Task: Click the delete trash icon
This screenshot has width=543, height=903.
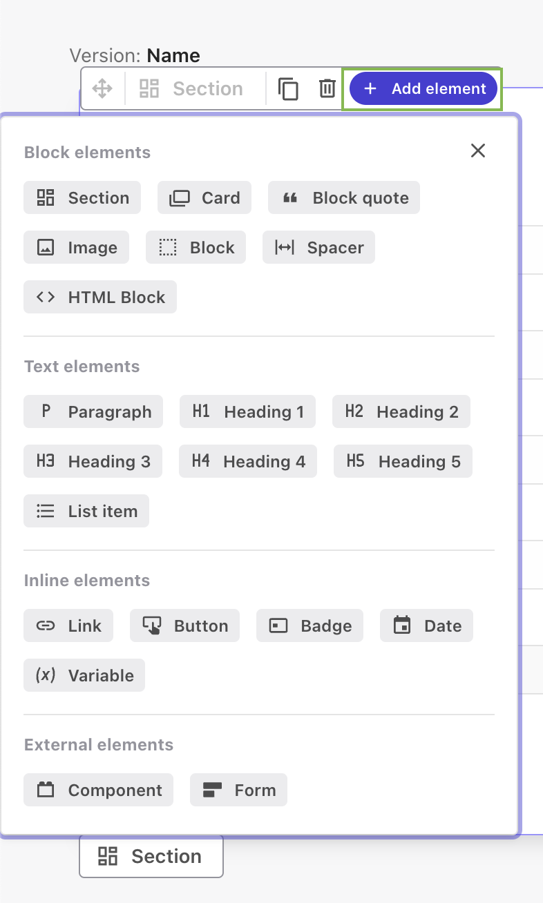Action: point(327,88)
